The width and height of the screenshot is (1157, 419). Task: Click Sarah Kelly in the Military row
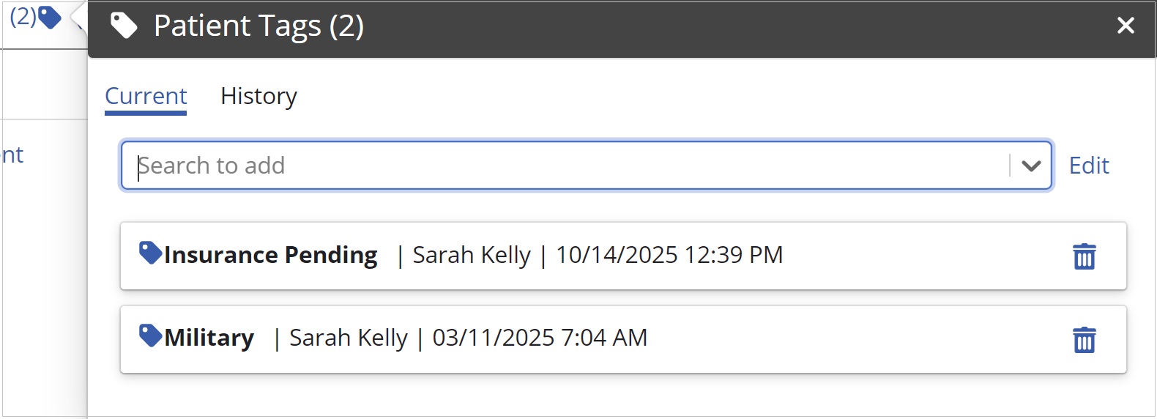pyautogui.click(x=349, y=338)
